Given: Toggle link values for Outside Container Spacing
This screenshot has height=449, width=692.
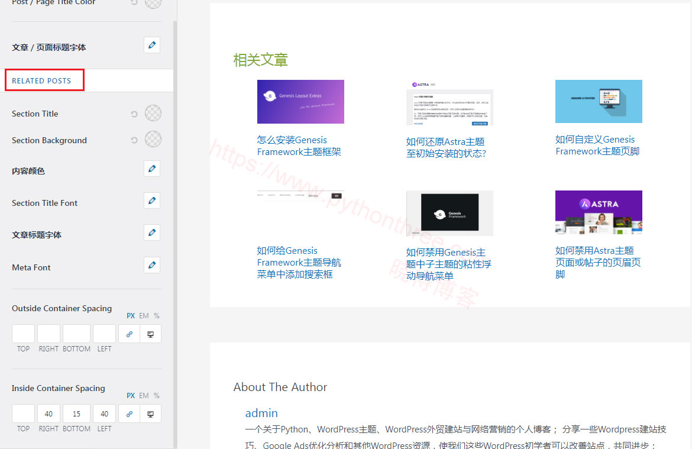Looking at the screenshot, I should click(130, 334).
